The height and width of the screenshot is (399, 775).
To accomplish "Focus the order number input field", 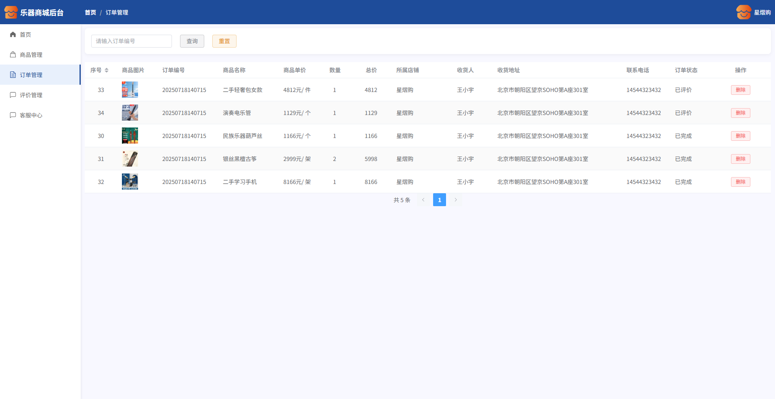I will [132, 41].
